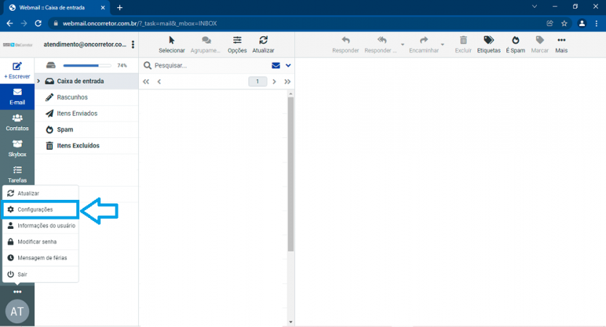Reload the browser page

[x=38, y=23]
